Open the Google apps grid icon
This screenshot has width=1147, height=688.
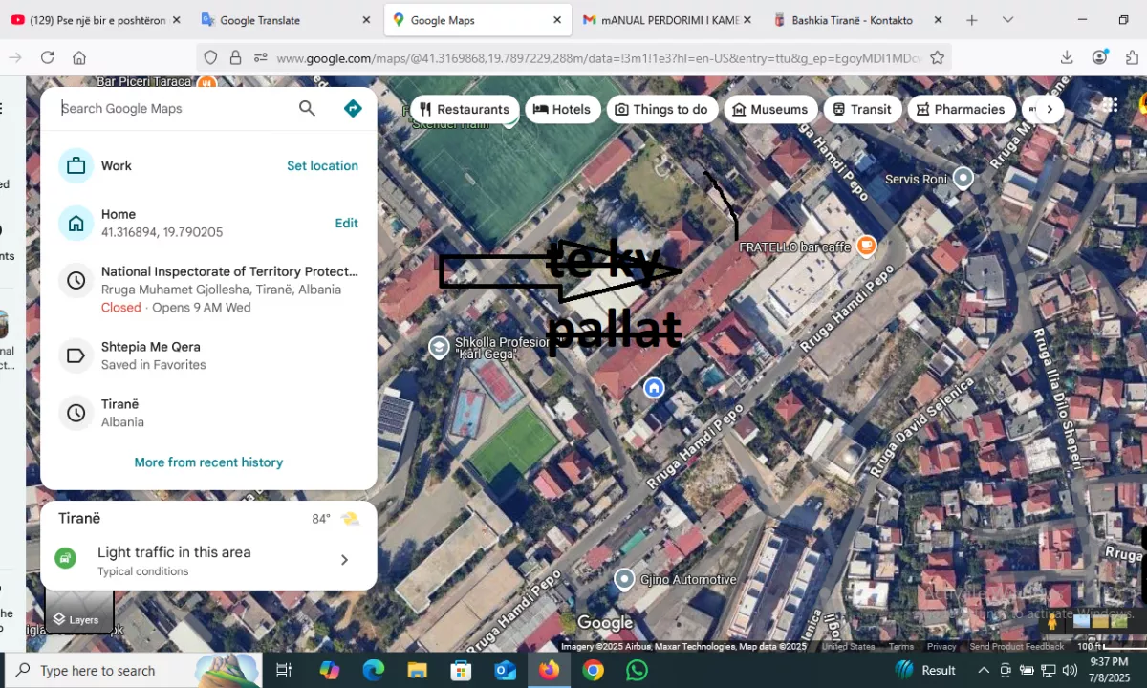[1111, 105]
